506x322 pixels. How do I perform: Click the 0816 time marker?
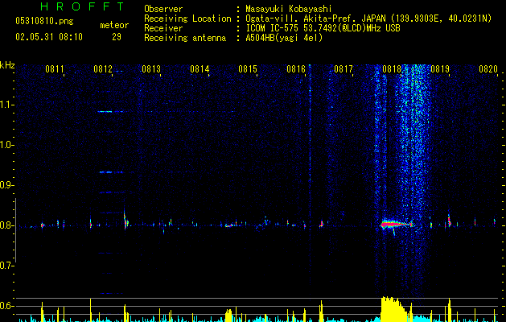pyautogui.click(x=296, y=69)
